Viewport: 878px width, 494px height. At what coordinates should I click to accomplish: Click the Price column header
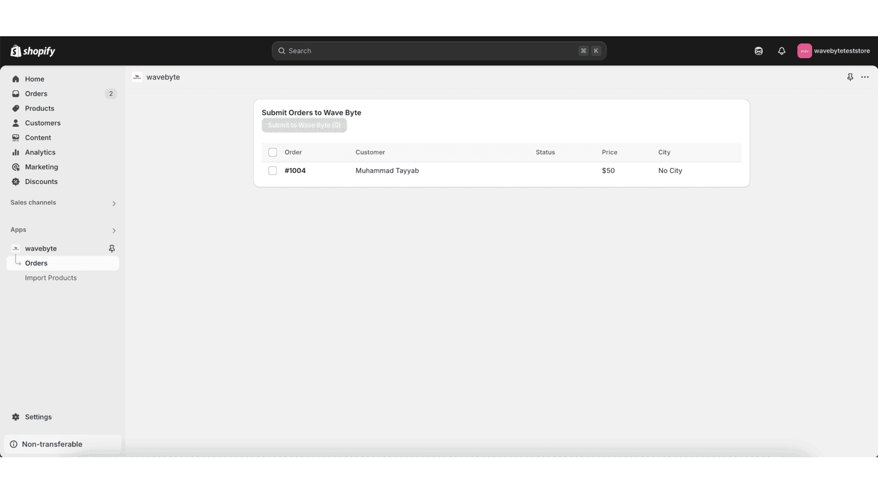point(610,153)
